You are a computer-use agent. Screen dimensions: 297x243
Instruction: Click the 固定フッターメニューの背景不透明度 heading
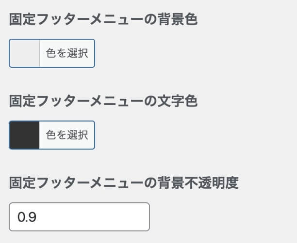124,183
